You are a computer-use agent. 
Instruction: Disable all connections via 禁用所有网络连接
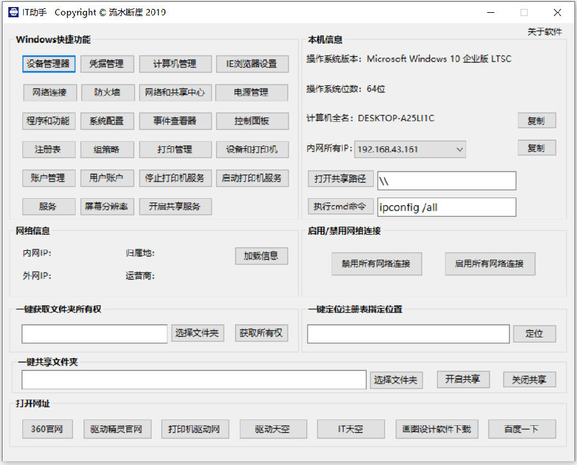pyautogui.click(x=376, y=264)
